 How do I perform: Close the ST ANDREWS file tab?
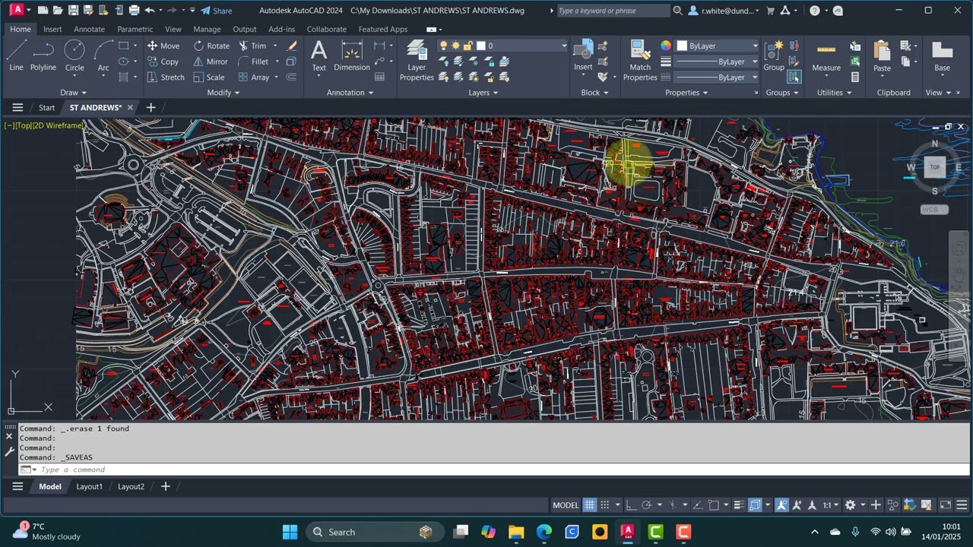130,108
